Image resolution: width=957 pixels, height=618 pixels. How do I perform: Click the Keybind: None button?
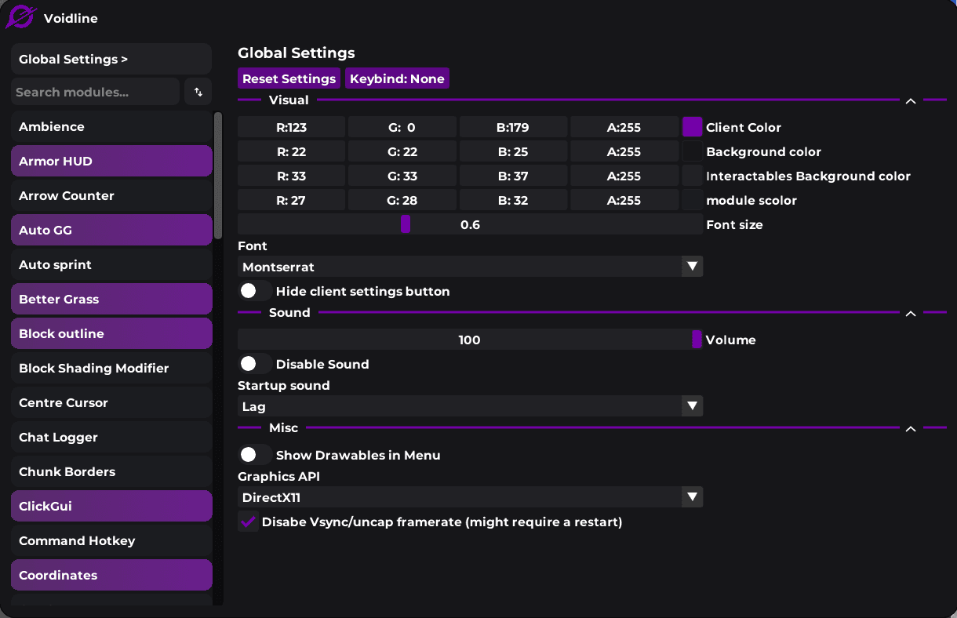pos(397,78)
